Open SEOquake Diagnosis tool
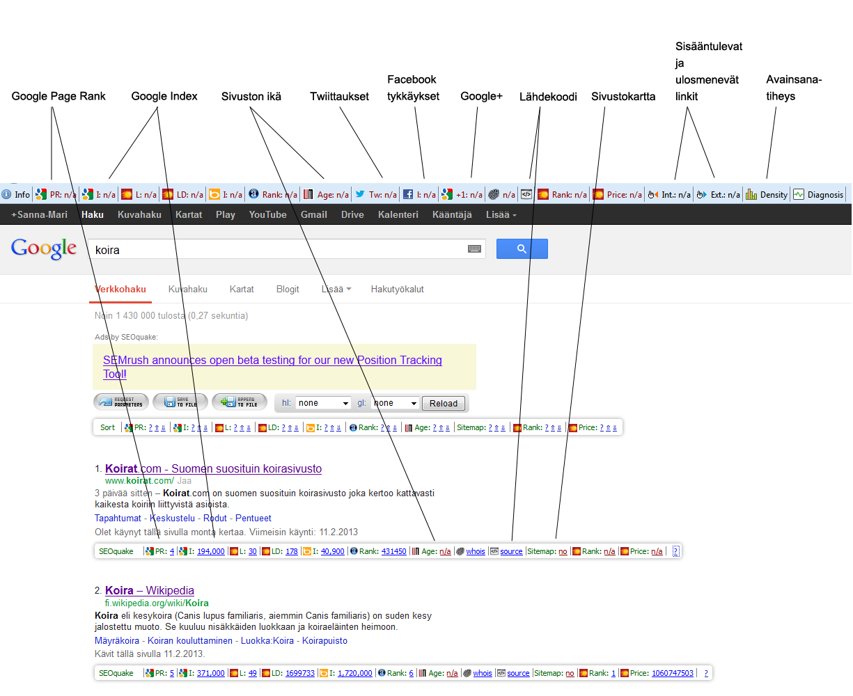 click(x=818, y=195)
